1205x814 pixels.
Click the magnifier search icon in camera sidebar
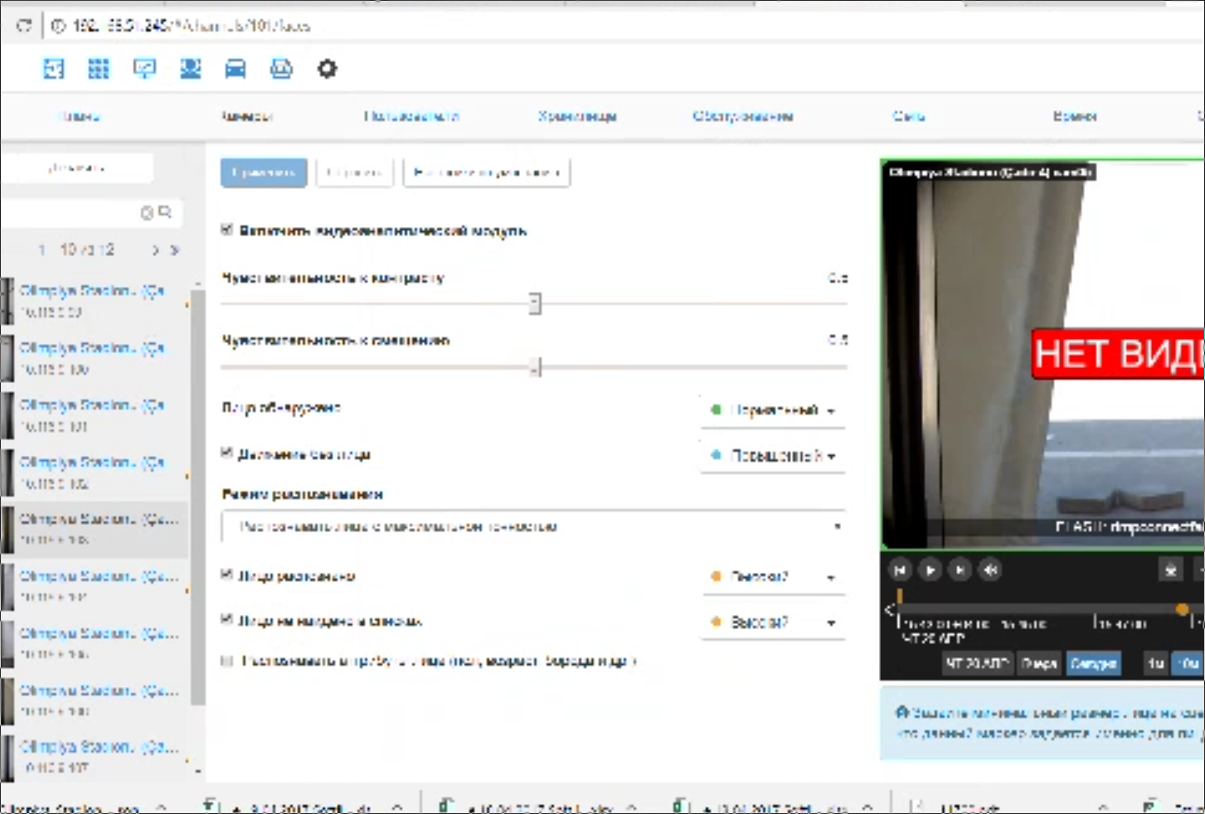(165, 213)
